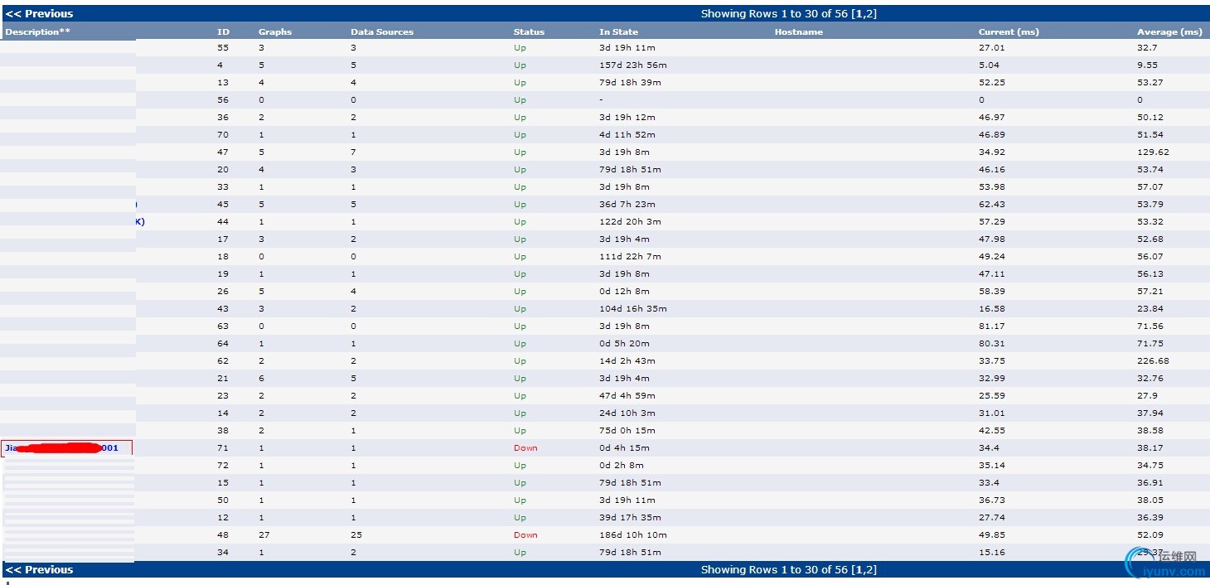Click the ID cell showing 55
The image size is (1210, 585).
coord(223,47)
